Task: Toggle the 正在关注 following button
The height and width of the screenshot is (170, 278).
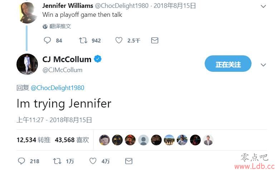Action: (228, 64)
